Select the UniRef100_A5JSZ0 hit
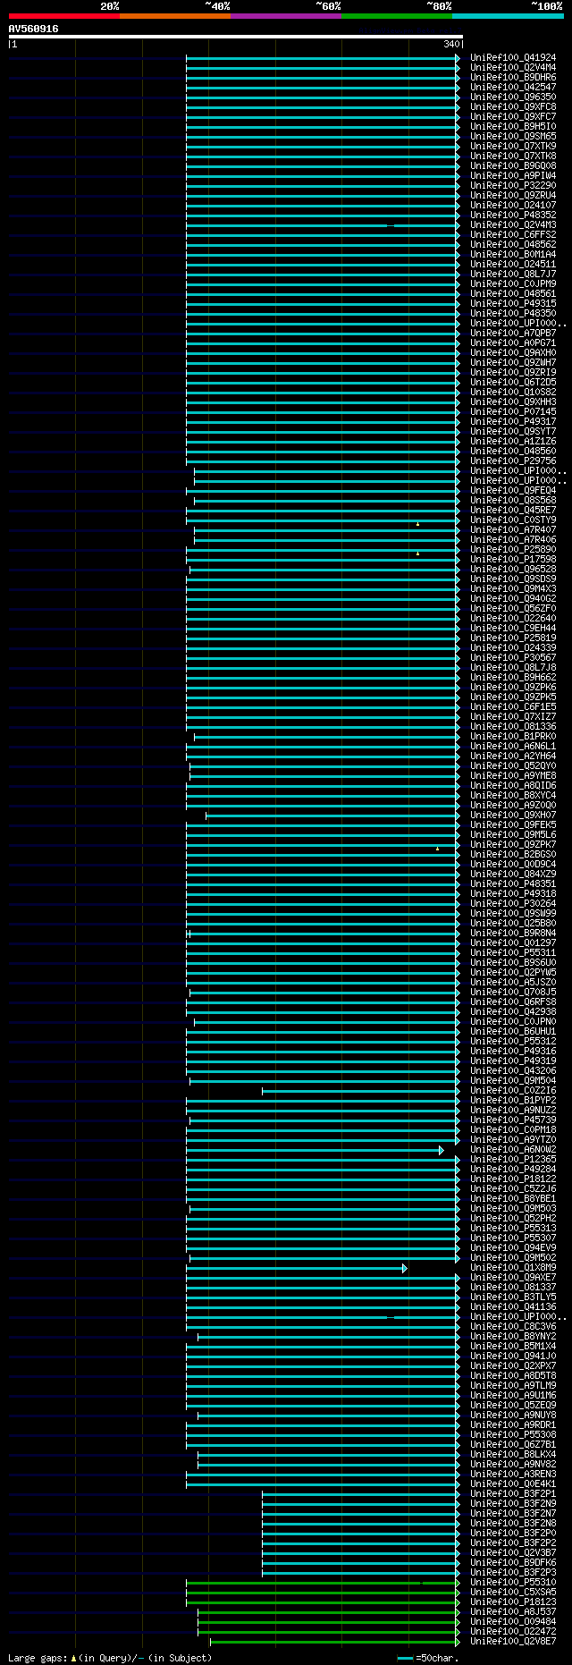Viewport: 572px width, 1665px height. 513,982
